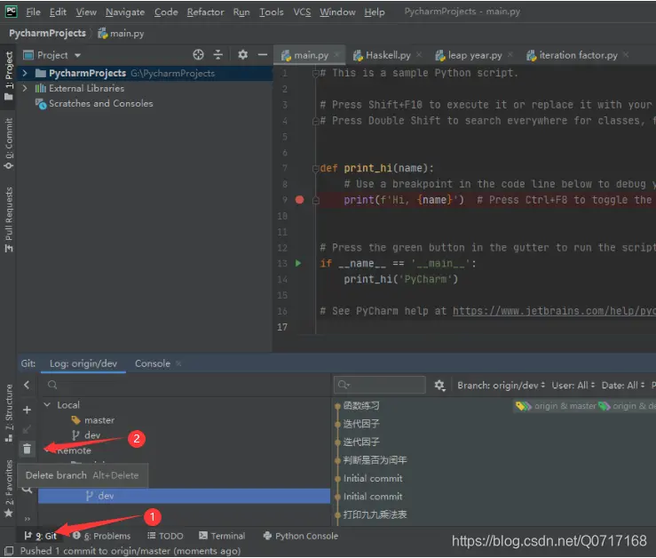Image resolution: width=656 pixels, height=558 pixels.
Task: Open the VCS menu
Action: click(x=302, y=12)
